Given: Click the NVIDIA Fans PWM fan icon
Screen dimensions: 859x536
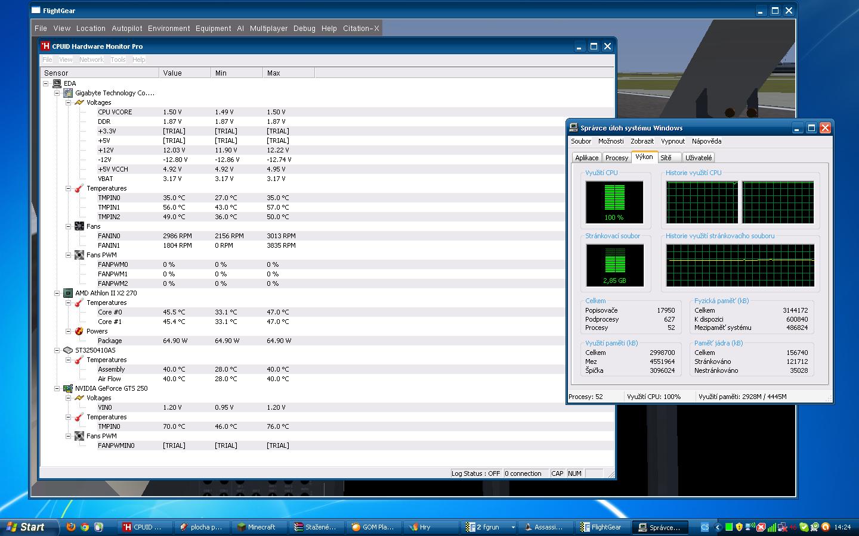Looking at the screenshot, I should click(79, 436).
